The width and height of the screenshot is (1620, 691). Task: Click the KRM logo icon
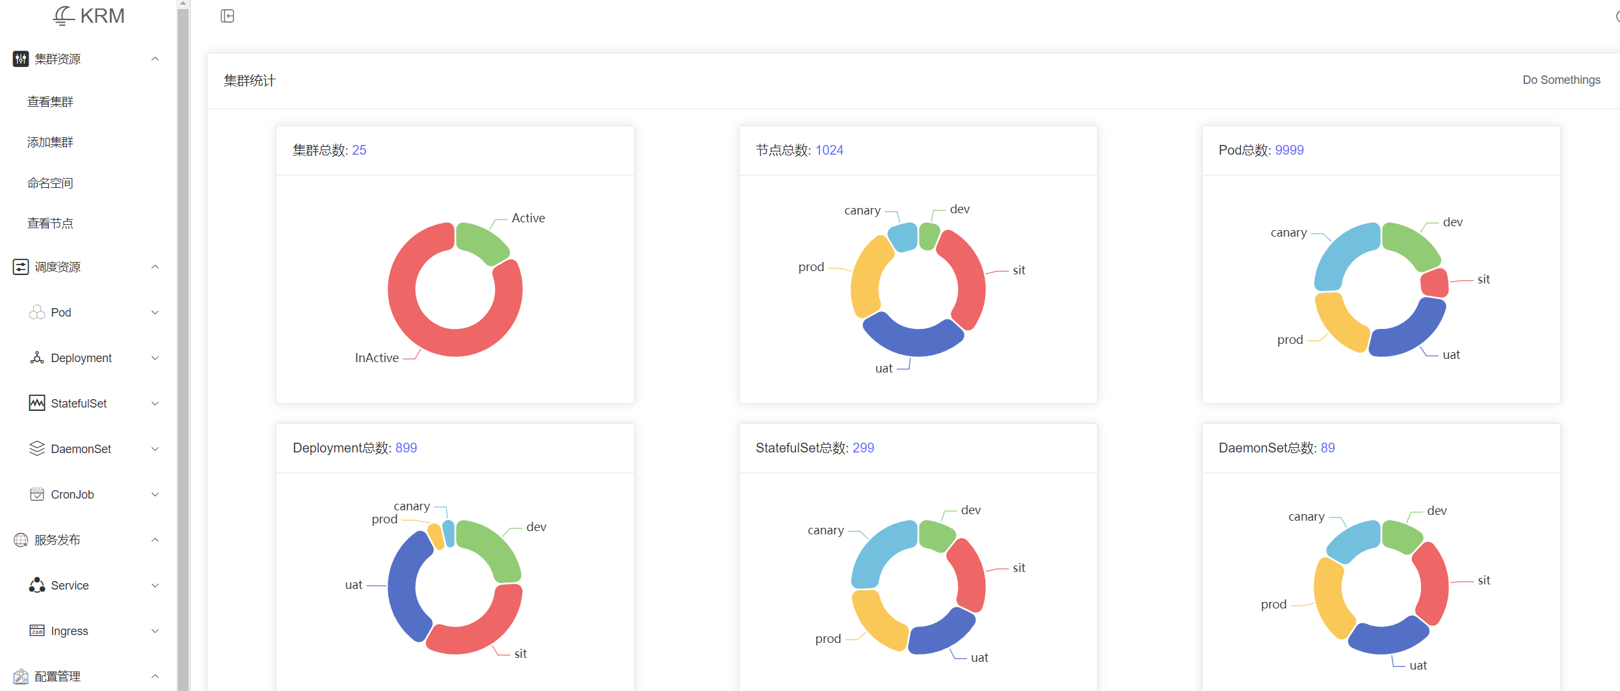click(62, 15)
